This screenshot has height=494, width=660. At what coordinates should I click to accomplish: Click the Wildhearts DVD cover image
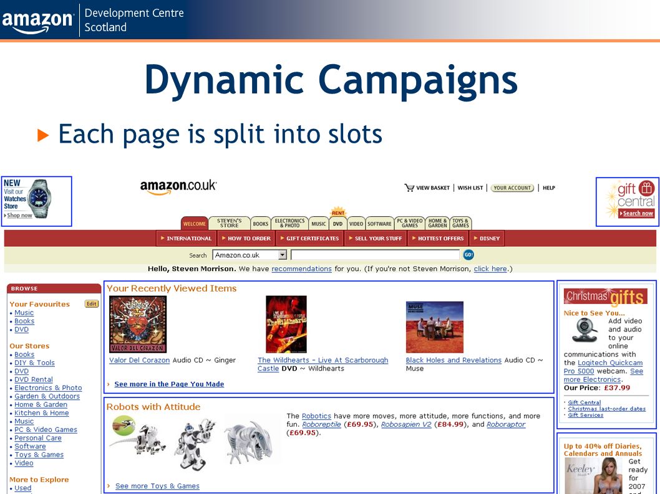(x=286, y=324)
